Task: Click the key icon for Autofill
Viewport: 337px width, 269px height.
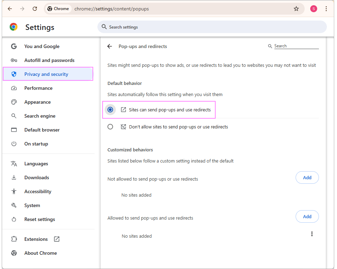Action: (14, 60)
